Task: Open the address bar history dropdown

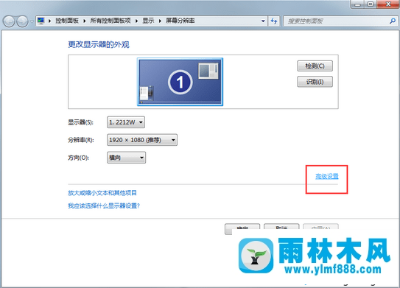Action: pyautogui.click(x=263, y=21)
